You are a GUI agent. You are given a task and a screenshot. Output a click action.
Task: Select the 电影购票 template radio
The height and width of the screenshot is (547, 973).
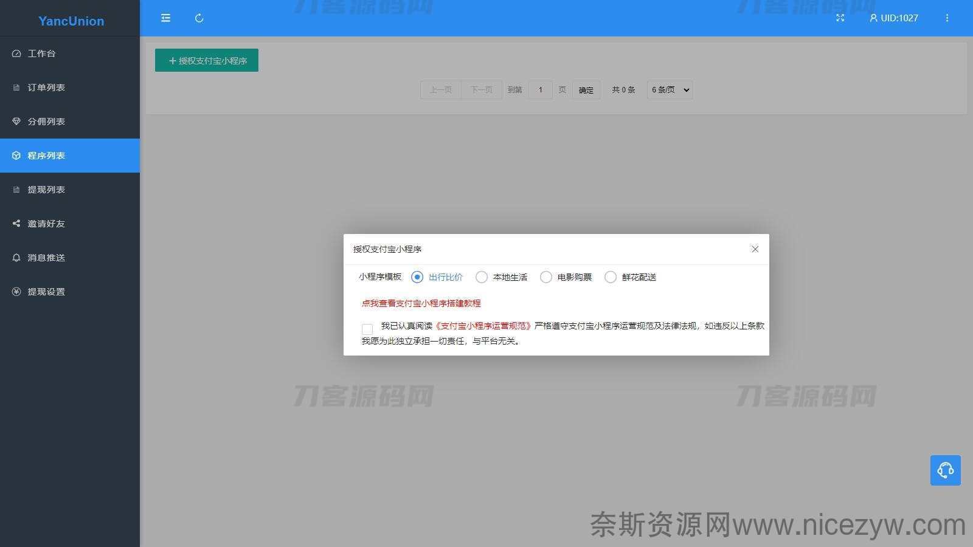click(546, 277)
